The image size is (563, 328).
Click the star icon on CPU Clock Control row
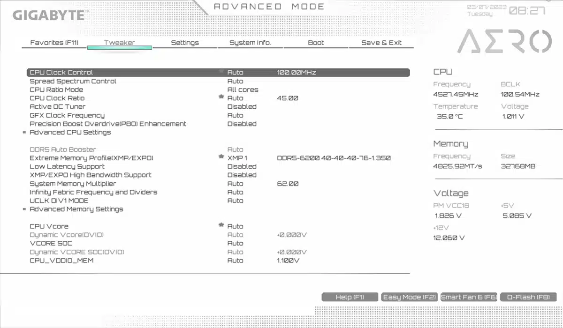(221, 71)
